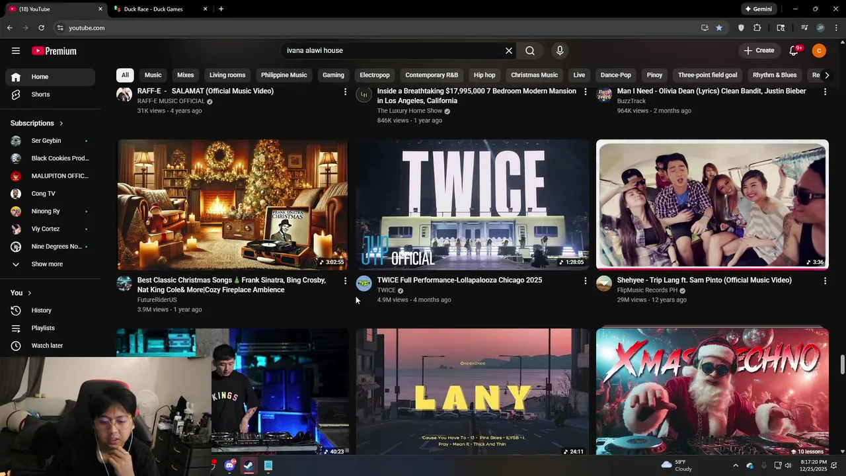This screenshot has width=846, height=476.
Task: Open Black Cookies Prod subscription
Action: pyautogui.click(x=50, y=159)
